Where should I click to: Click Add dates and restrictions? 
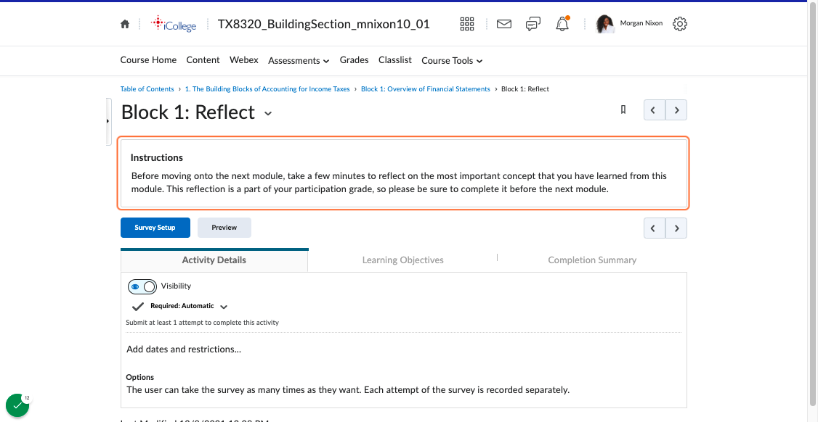[184, 349]
